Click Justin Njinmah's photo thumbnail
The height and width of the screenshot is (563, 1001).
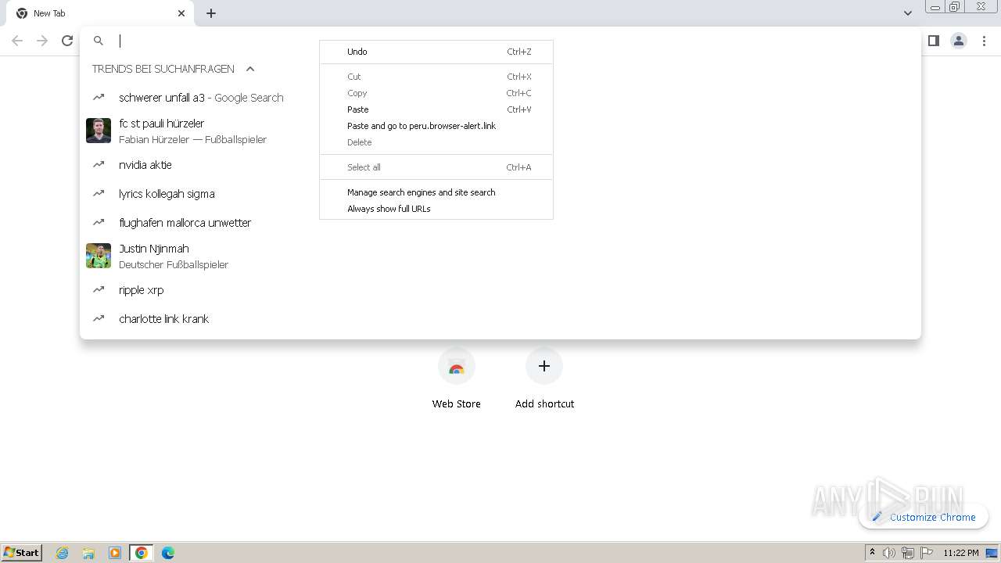[99, 256]
